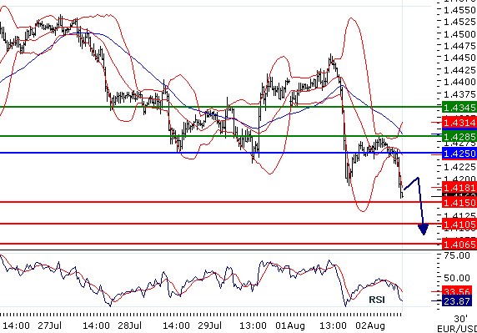Select the 13:00 label just before 01Aug
The width and height of the screenshot is (477, 333).
tap(254, 325)
